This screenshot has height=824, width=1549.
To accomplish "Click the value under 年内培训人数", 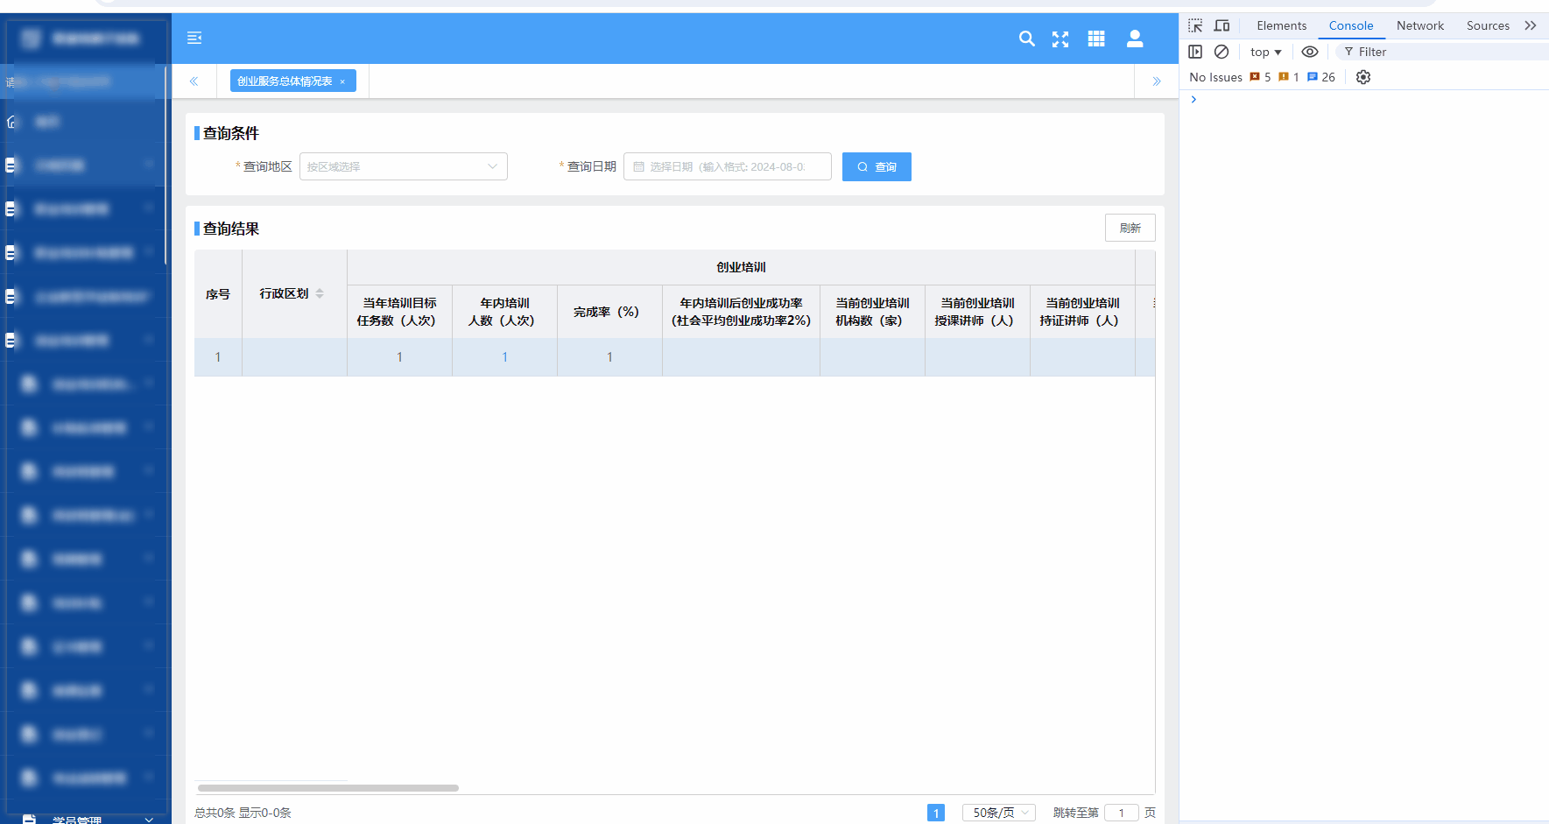I will [x=505, y=357].
